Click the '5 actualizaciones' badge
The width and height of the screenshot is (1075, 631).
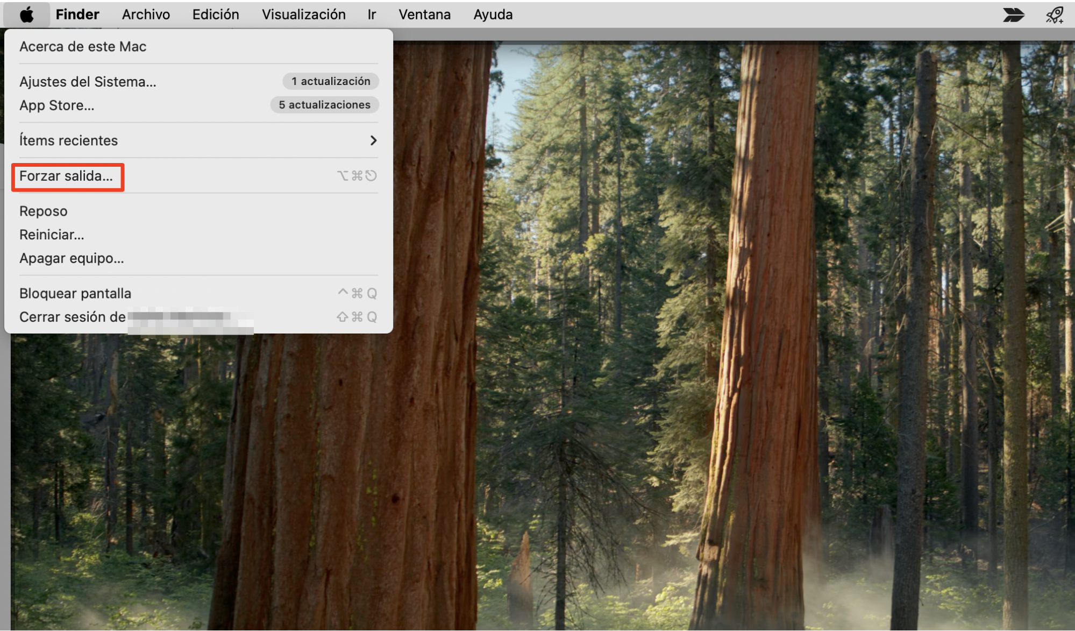click(324, 105)
